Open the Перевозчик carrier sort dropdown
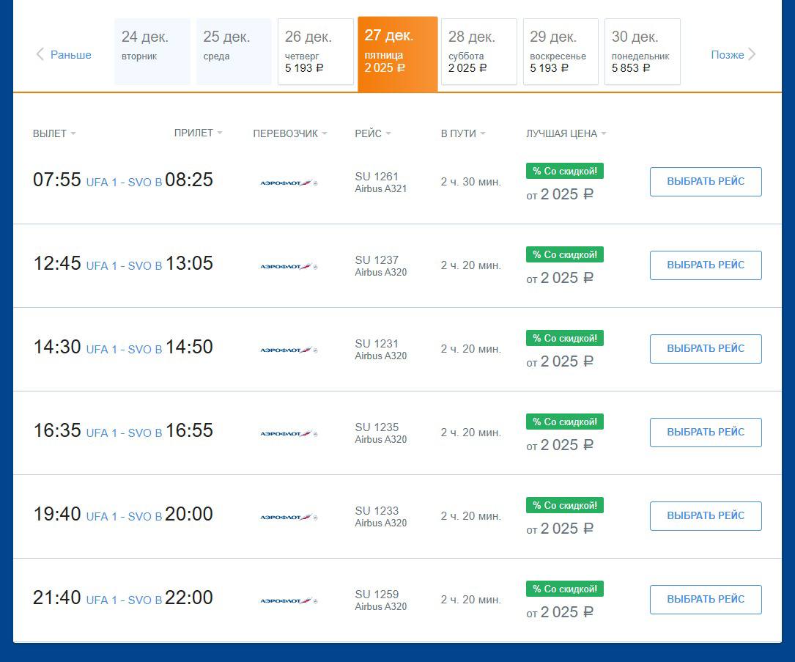The height and width of the screenshot is (662, 795). coord(289,133)
